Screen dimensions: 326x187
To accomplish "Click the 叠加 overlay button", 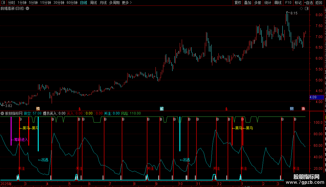I will coord(248,3).
